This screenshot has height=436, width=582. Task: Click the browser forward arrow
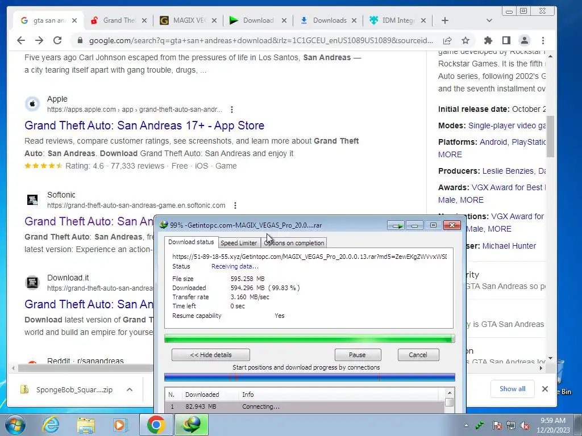pyautogui.click(x=39, y=40)
